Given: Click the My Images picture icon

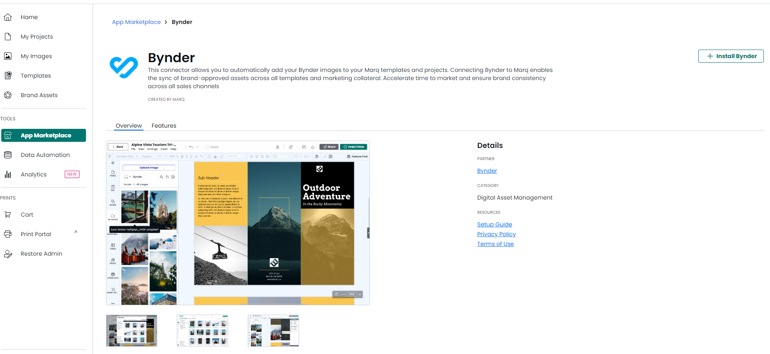Looking at the screenshot, I should pyautogui.click(x=8, y=56).
